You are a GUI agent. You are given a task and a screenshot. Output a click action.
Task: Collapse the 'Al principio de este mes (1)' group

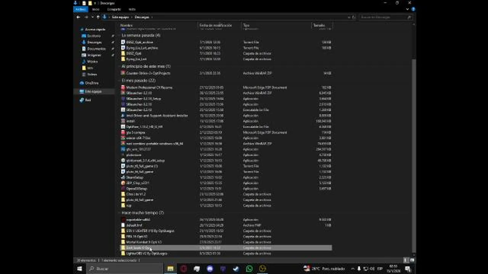point(119,67)
